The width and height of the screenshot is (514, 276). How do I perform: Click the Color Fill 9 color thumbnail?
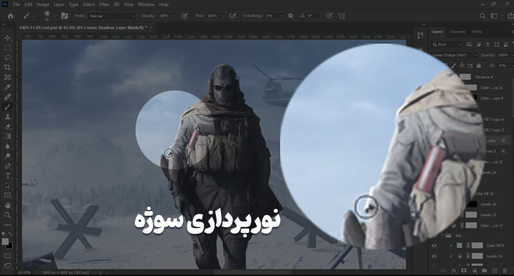coord(459,246)
